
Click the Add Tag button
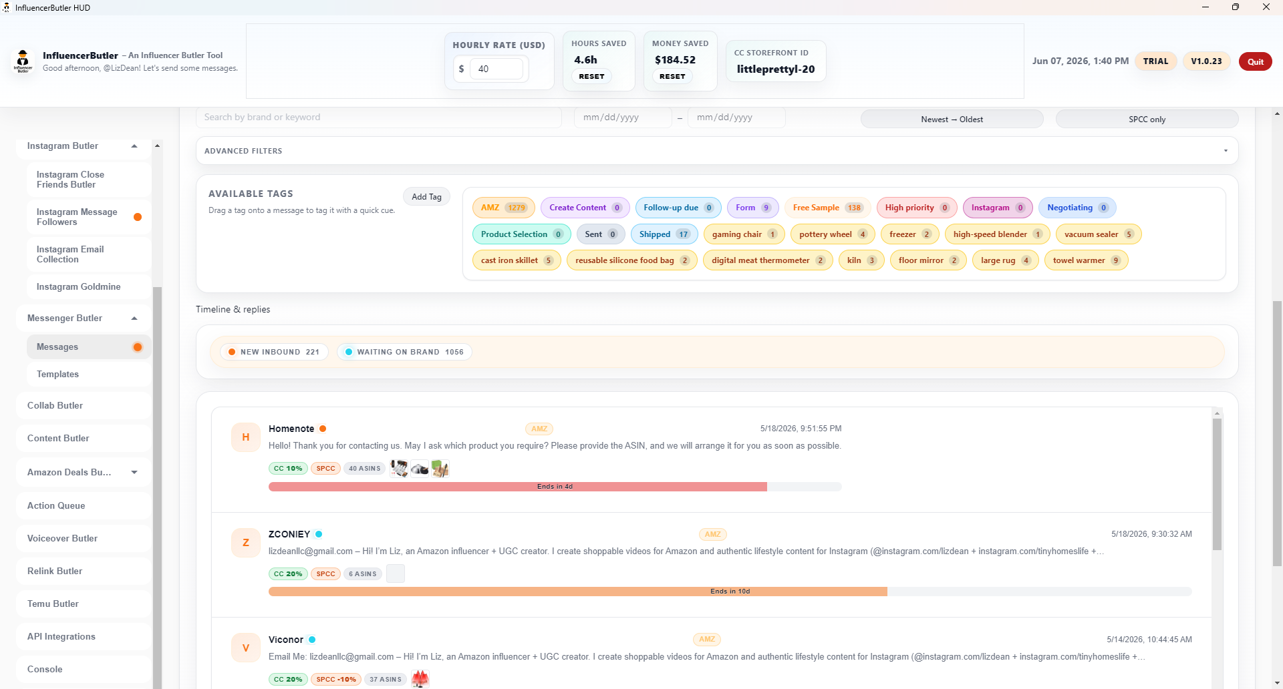tap(426, 197)
